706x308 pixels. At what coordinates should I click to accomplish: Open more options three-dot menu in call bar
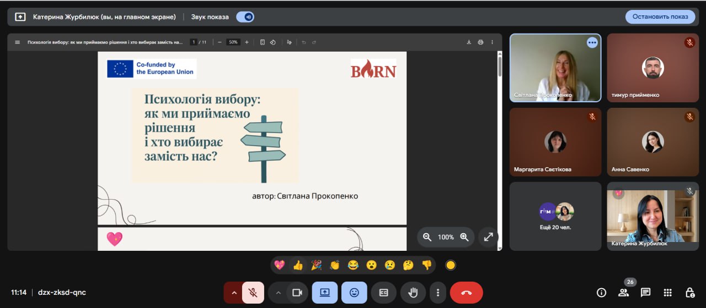(x=438, y=293)
